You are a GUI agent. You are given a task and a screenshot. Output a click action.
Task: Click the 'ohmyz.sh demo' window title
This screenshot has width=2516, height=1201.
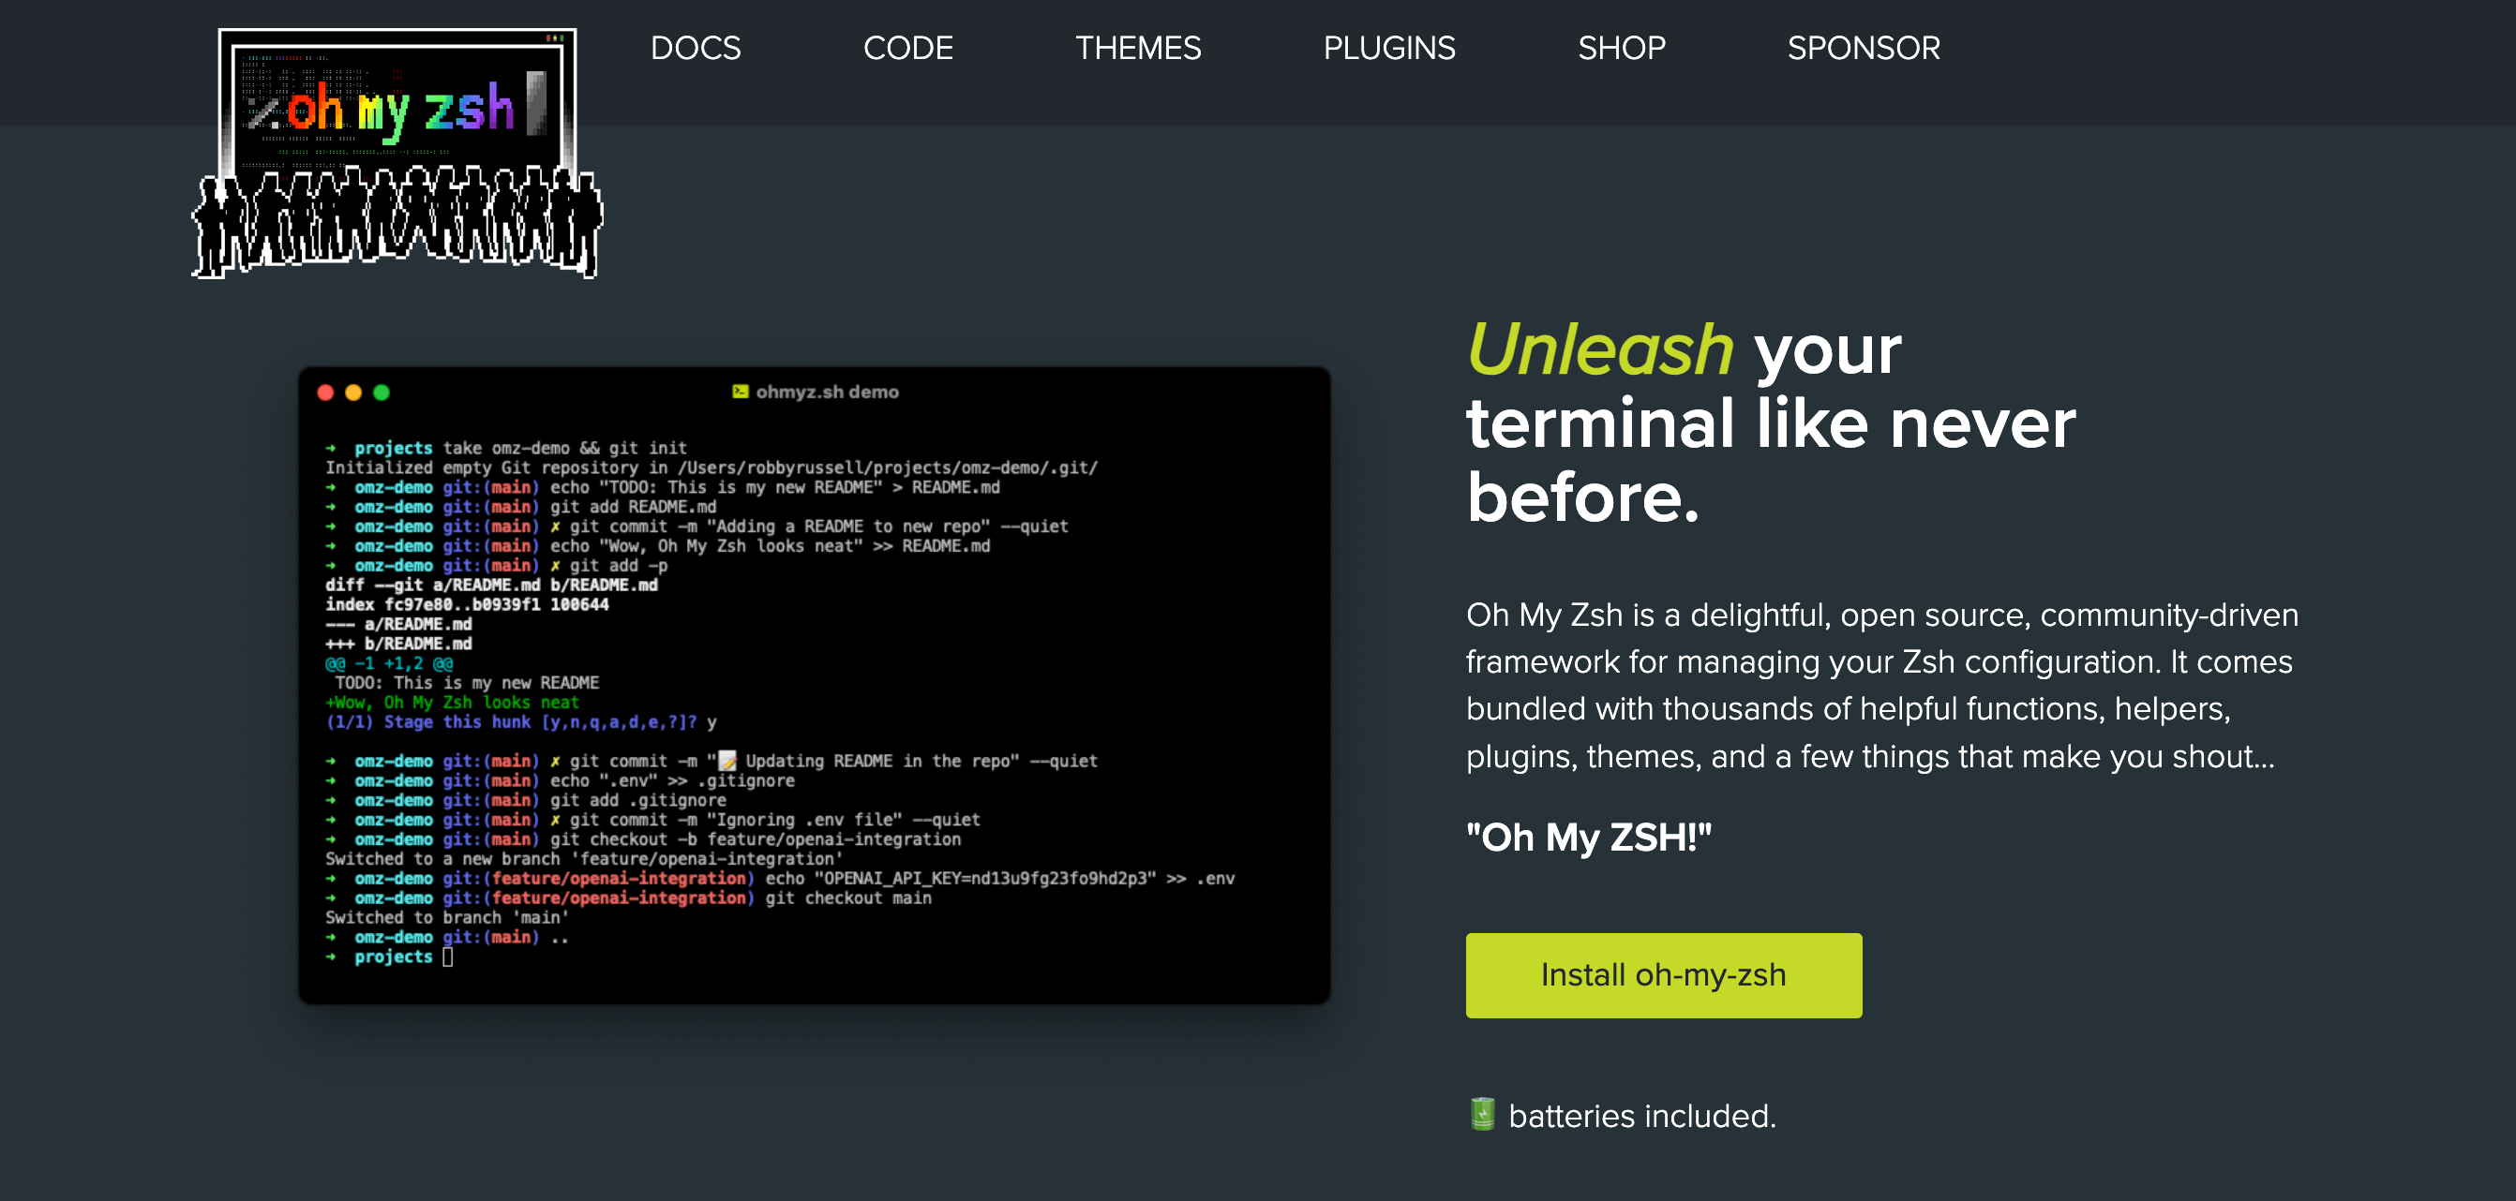point(828,392)
